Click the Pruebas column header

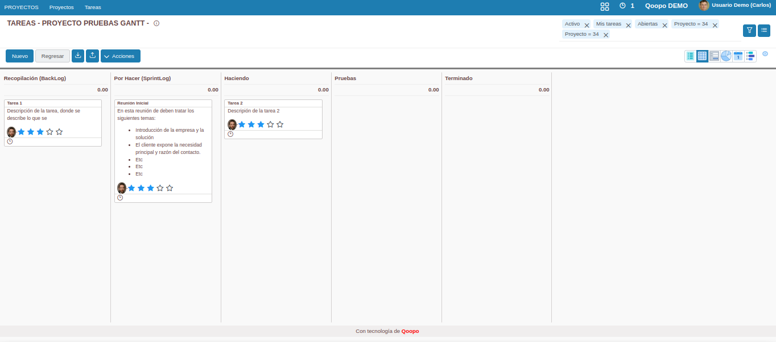pyautogui.click(x=345, y=78)
